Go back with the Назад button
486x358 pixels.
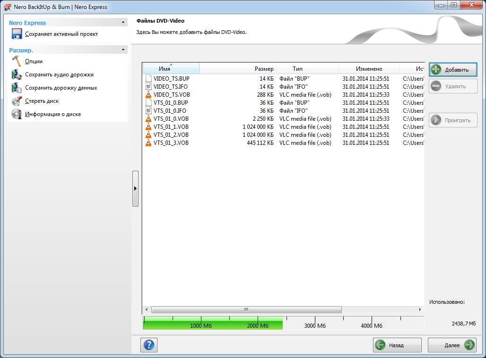[x=397, y=345]
